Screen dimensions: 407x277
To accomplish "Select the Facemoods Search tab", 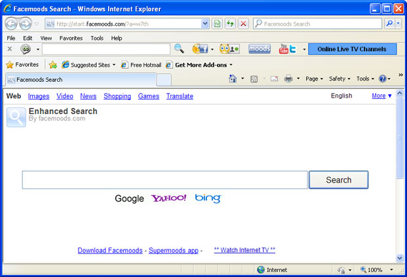I will [x=81, y=80].
